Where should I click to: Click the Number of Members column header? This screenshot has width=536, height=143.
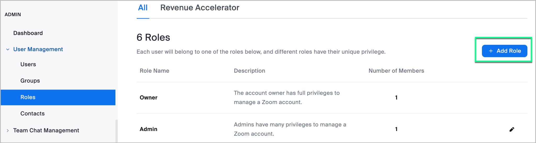[396, 71]
